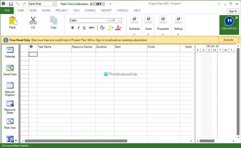Open the Resource Sheet view

tap(10, 106)
